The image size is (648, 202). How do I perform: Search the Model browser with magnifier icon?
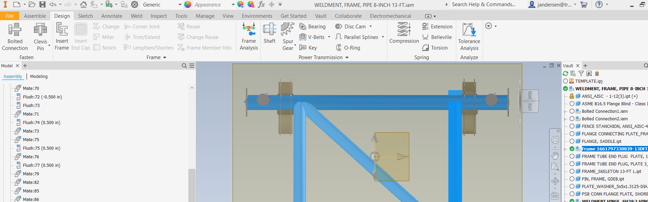[184, 66]
